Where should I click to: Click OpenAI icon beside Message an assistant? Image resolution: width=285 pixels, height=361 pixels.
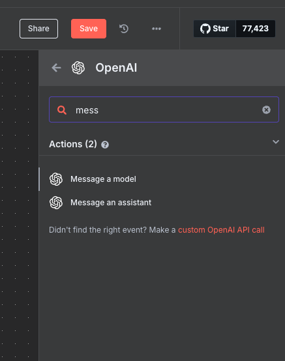click(x=56, y=203)
